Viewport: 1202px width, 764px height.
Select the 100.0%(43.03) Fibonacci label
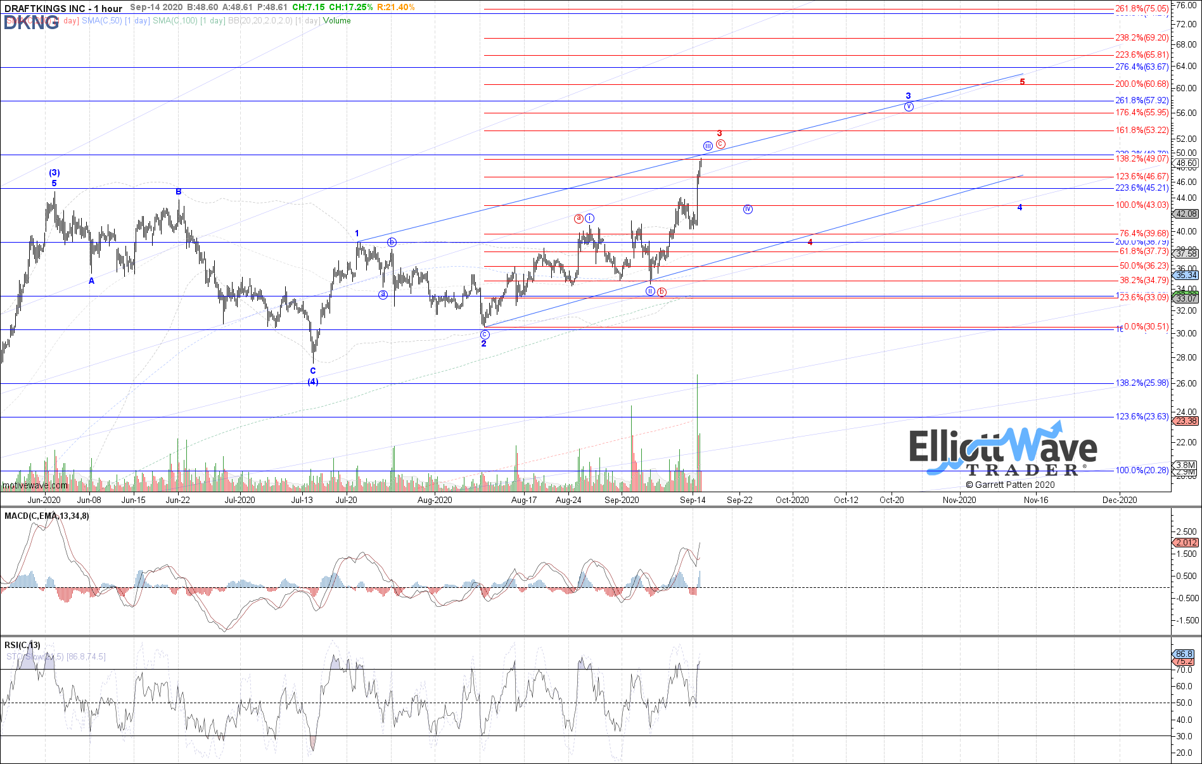tap(1142, 205)
